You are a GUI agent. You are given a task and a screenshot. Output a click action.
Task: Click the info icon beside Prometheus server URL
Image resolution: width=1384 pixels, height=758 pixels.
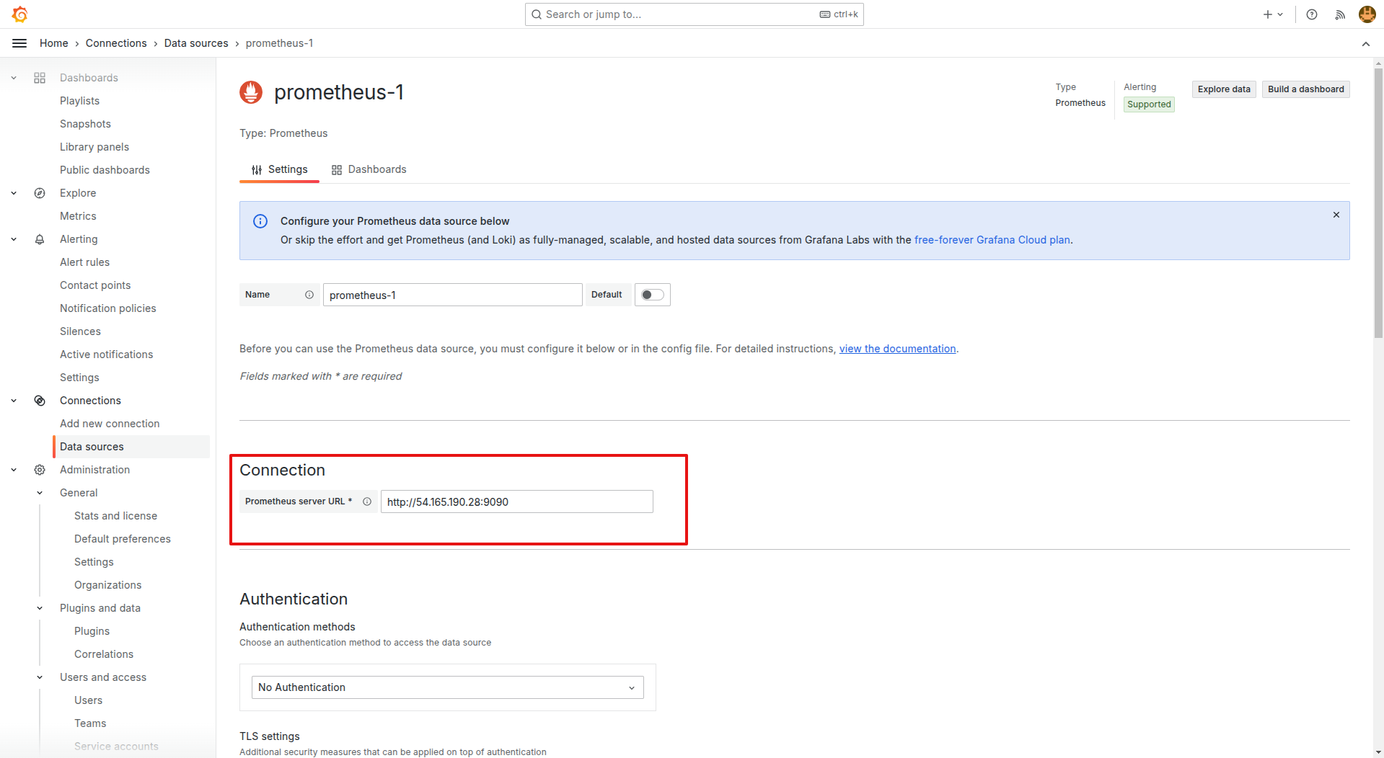367,501
